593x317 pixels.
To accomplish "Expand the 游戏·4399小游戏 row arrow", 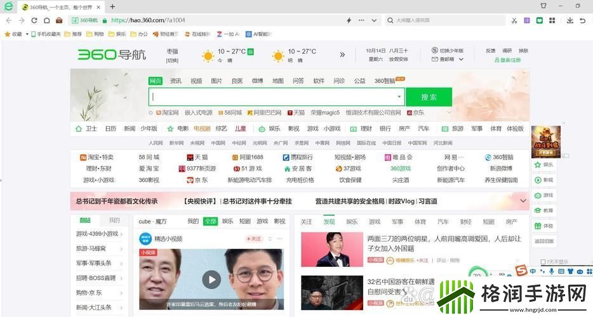I will (x=121, y=234).
